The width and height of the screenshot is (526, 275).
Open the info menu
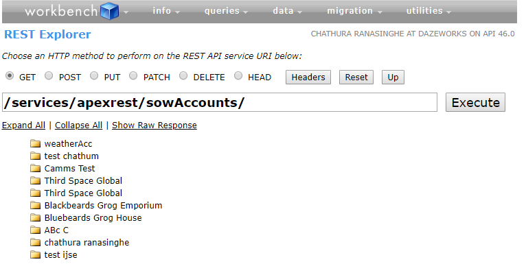[x=166, y=11]
